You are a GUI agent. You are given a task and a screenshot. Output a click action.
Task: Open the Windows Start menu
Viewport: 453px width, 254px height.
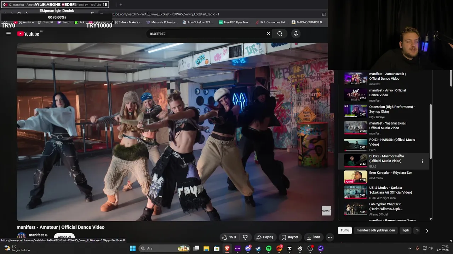133,248
